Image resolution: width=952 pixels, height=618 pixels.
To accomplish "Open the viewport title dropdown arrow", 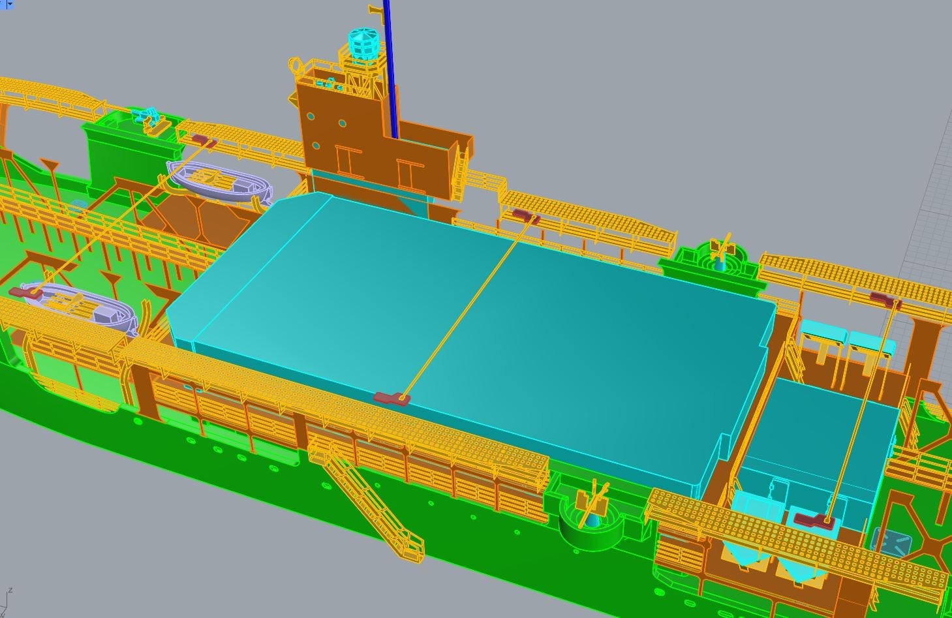I will tap(8, 4).
